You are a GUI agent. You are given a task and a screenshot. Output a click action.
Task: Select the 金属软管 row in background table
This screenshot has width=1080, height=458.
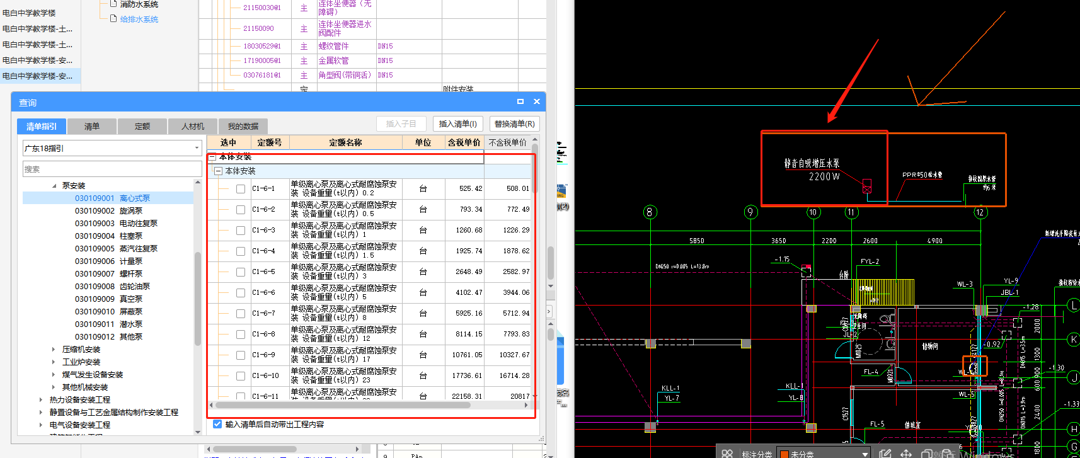(372, 61)
